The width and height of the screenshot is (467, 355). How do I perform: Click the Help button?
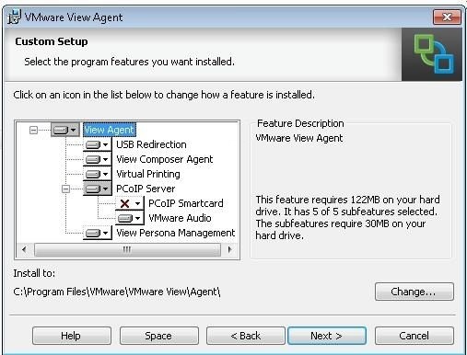[x=72, y=336]
